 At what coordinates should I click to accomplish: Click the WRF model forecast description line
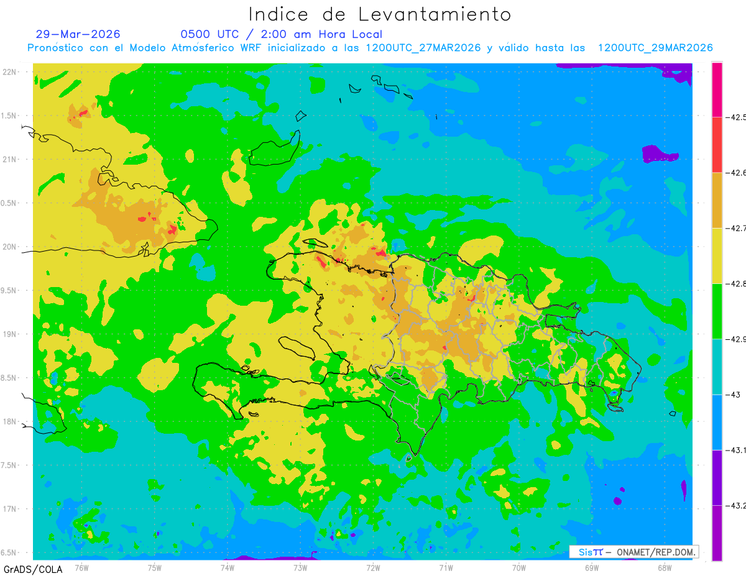(x=370, y=48)
